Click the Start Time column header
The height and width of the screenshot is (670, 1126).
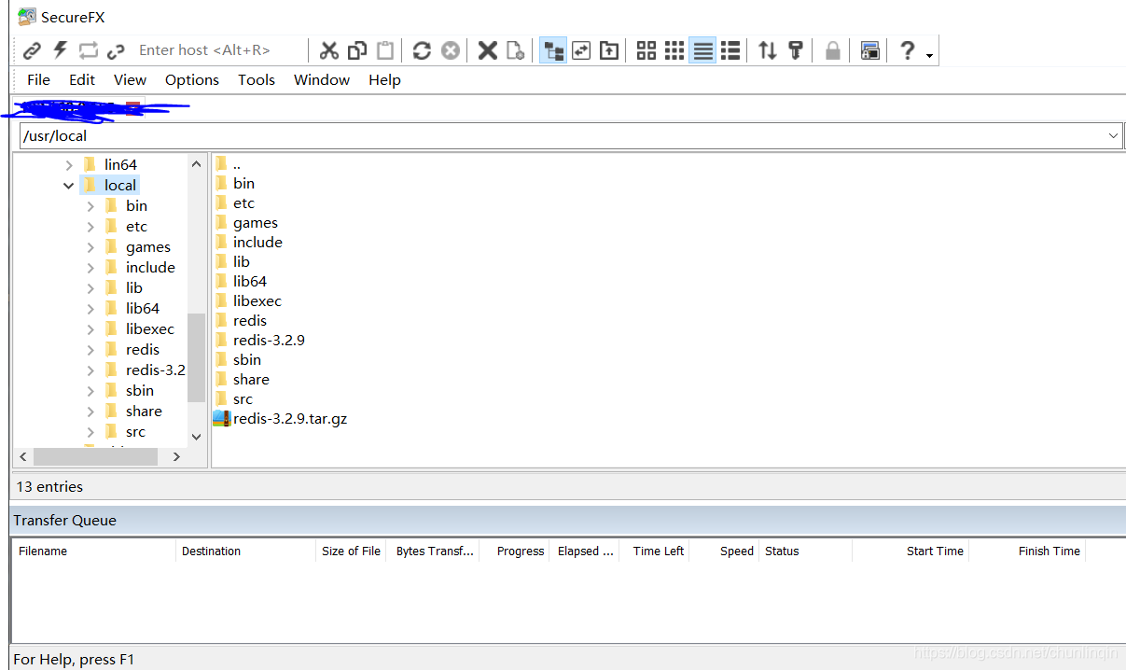point(911,551)
